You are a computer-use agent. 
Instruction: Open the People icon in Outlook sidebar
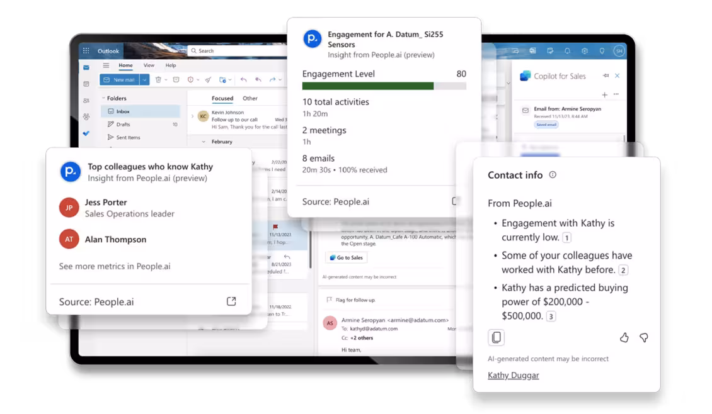pyautogui.click(x=86, y=100)
